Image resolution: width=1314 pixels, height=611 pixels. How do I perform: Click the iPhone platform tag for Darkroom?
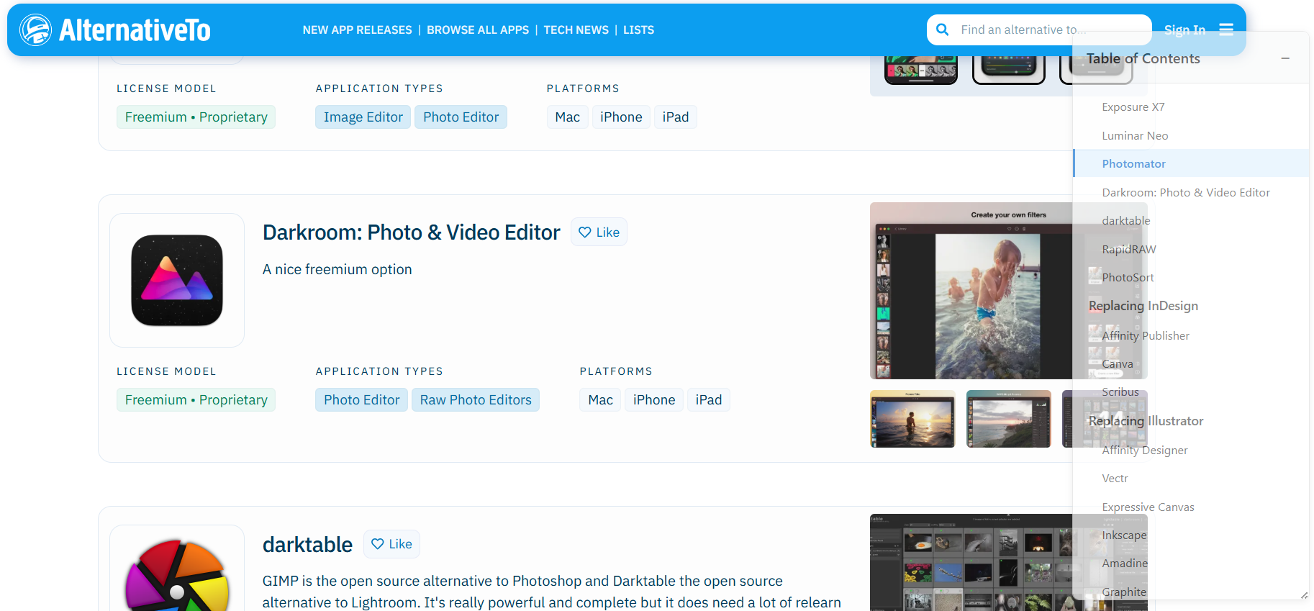point(653,400)
